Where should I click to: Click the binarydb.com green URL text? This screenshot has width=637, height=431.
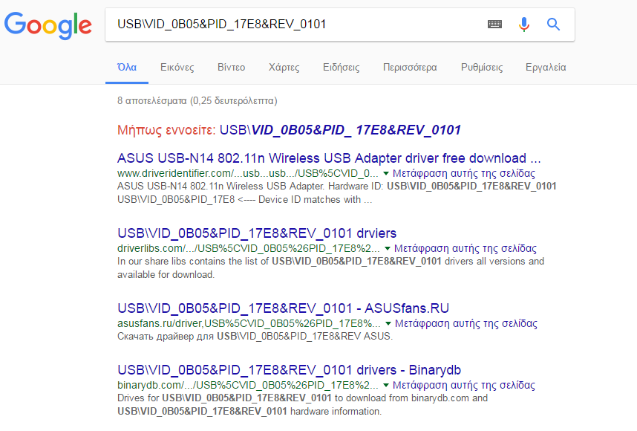click(248, 385)
